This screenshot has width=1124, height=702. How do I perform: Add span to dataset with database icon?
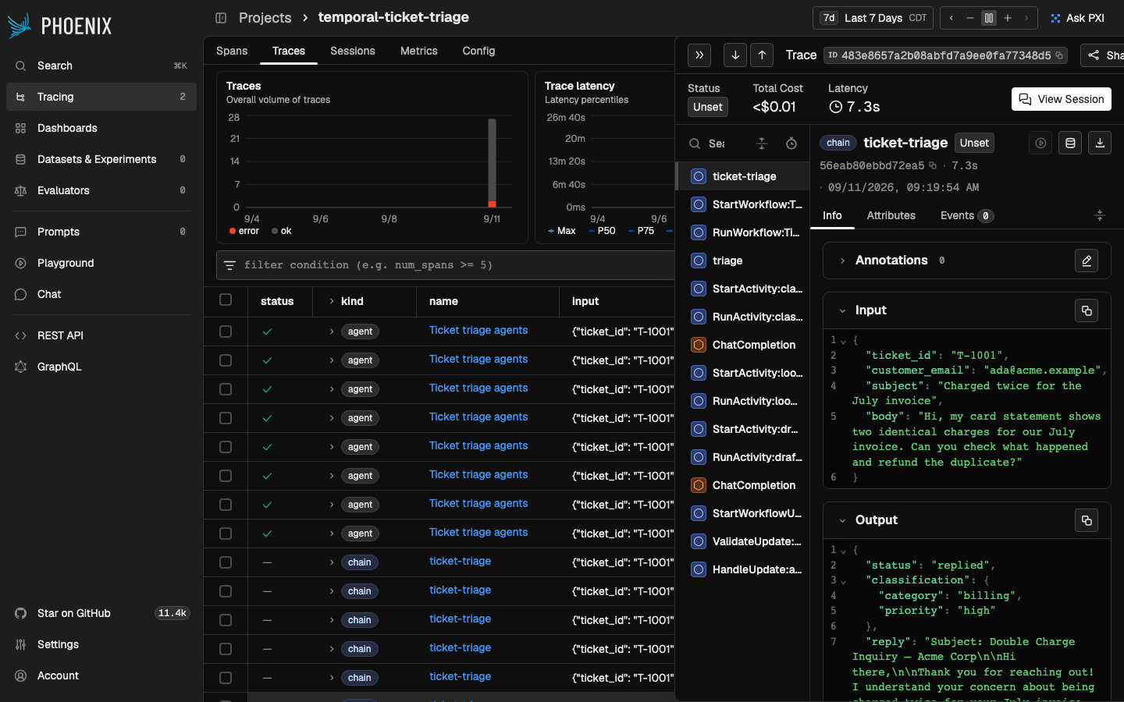pos(1070,143)
